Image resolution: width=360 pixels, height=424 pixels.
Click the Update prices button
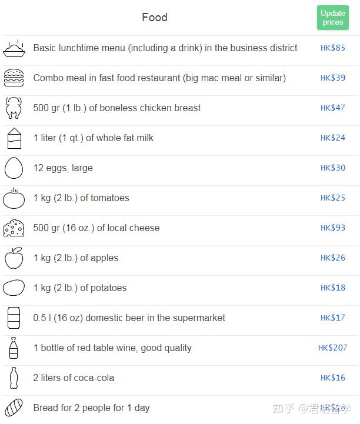pyautogui.click(x=332, y=18)
